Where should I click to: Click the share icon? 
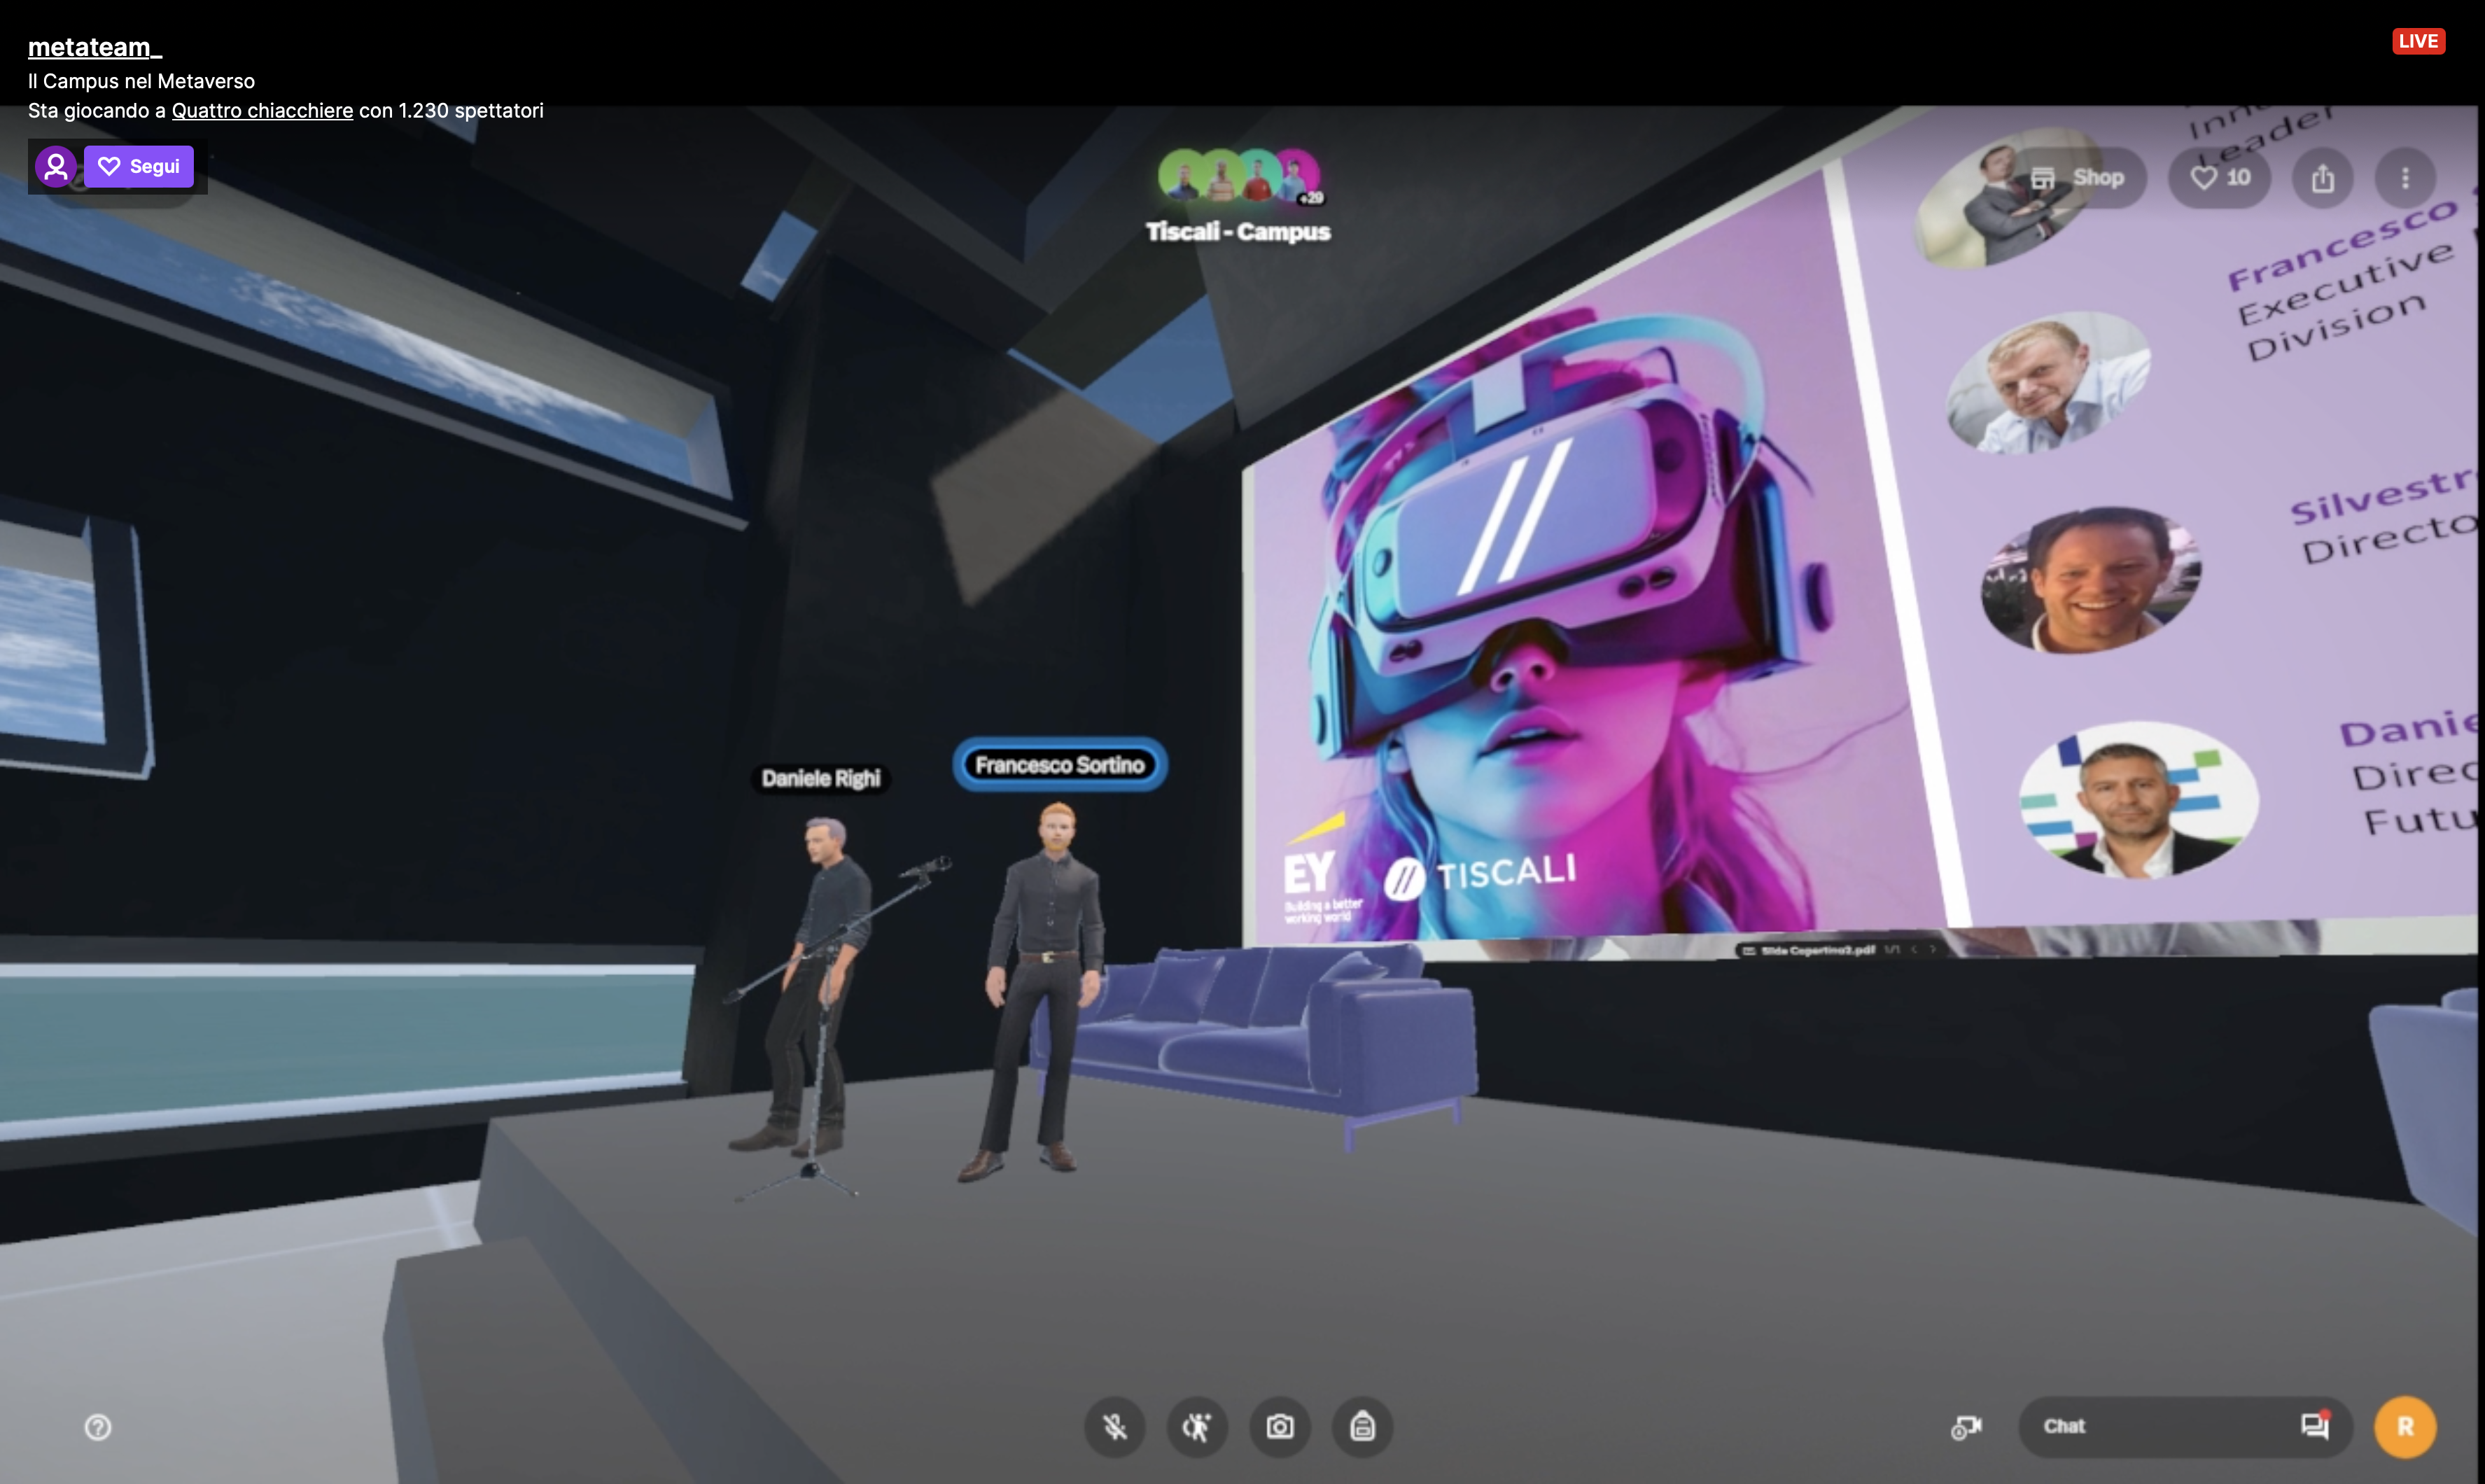tap(2322, 179)
